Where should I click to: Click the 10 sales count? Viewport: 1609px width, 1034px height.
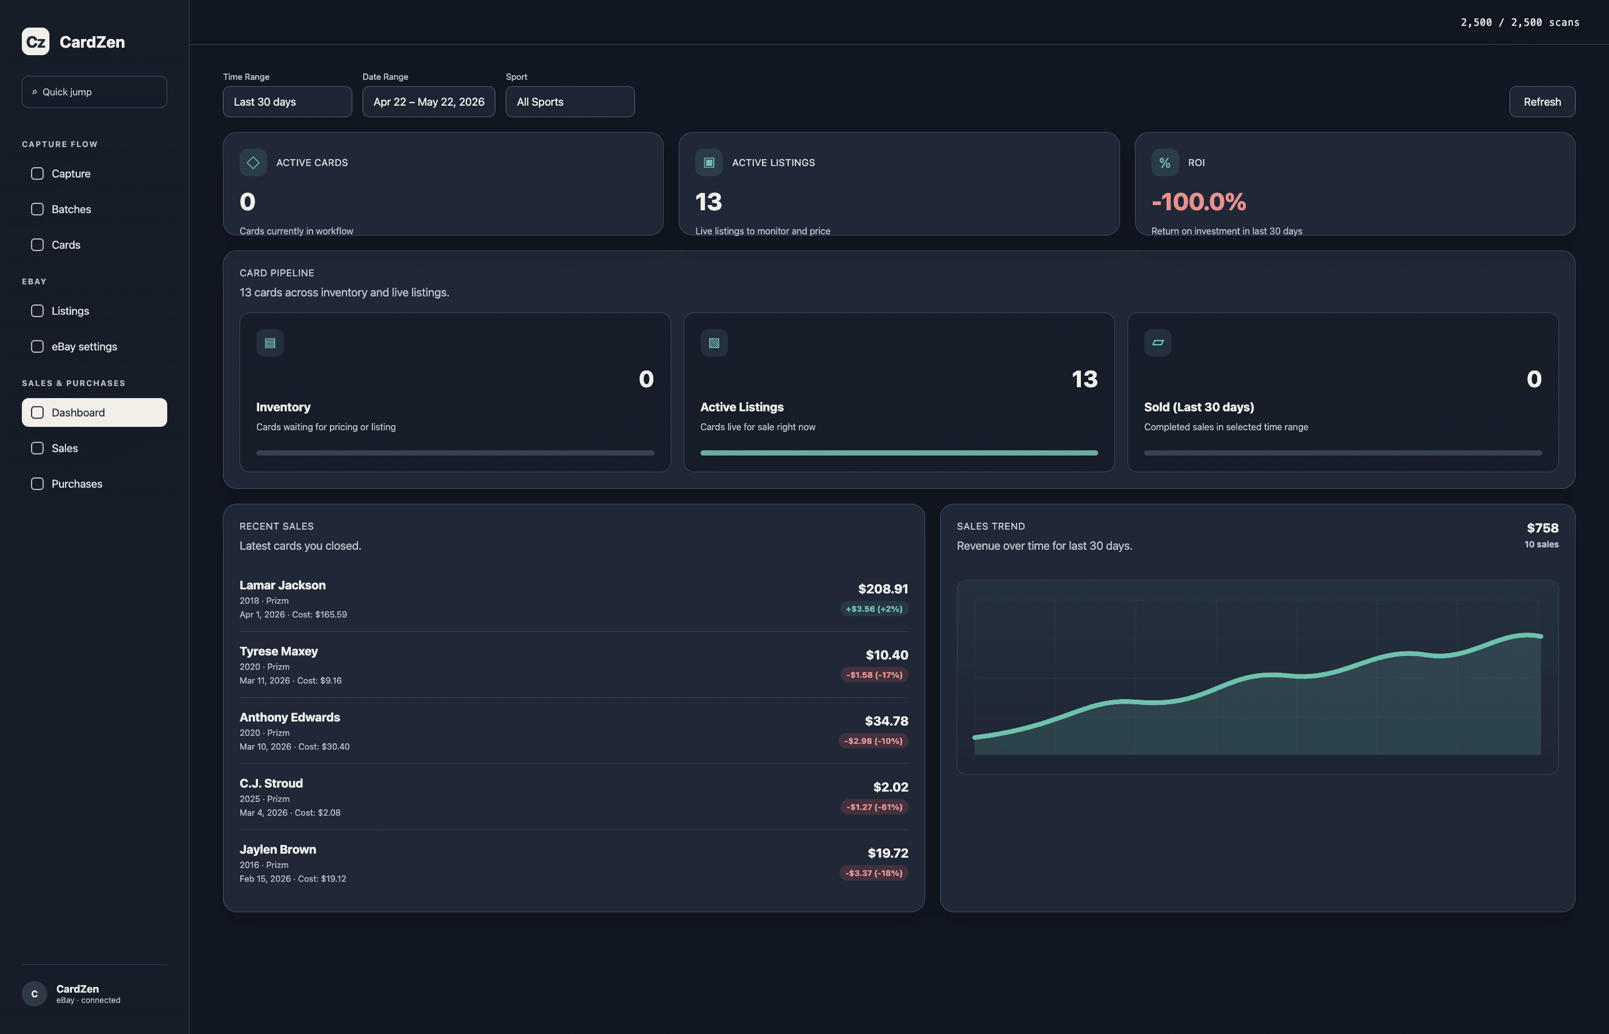pos(1541,545)
